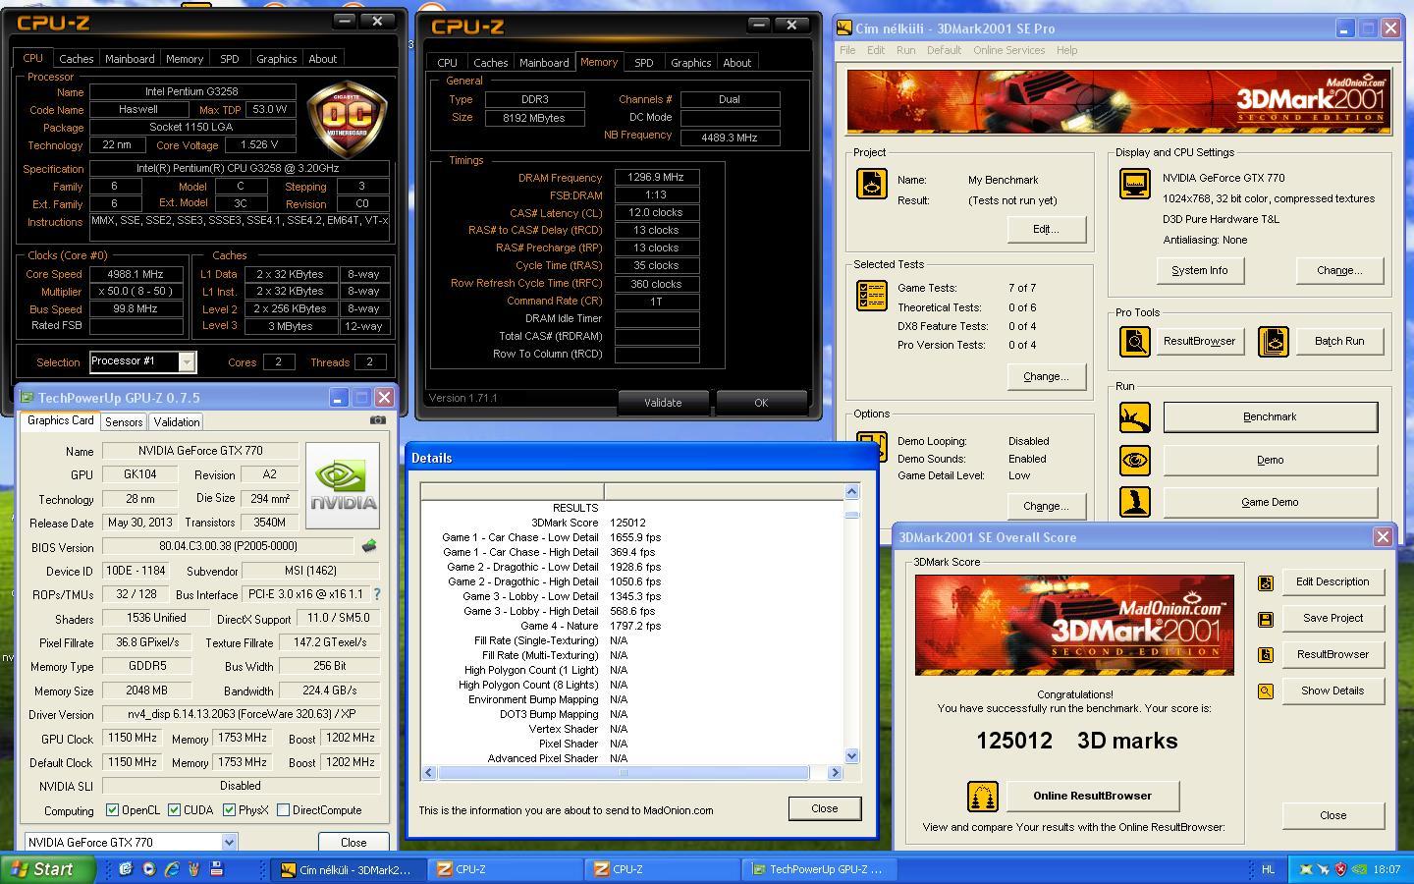The height and width of the screenshot is (884, 1414).
Task: Click the Details horizontal scroll right arrow
Action: [x=835, y=773]
